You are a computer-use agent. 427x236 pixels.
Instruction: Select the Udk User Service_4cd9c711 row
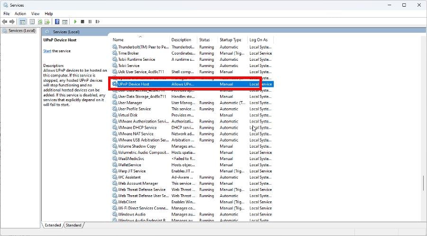[192, 72]
